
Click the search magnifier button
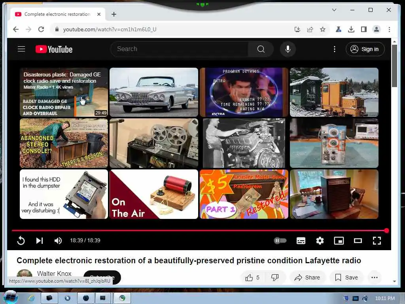coord(261,49)
